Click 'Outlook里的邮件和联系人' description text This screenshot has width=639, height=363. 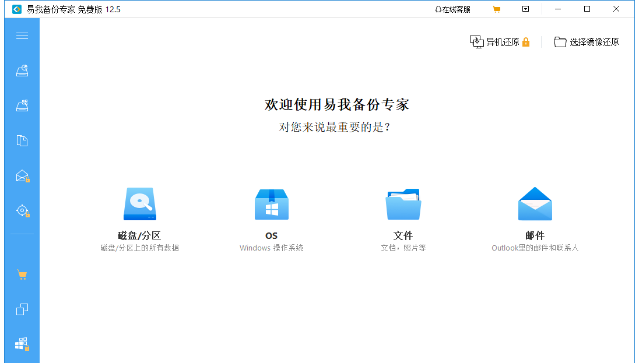coord(535,248)
